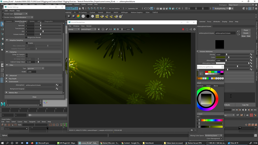The width and height of the screenshot is (258, 145).
Task: Click the Background (Legacy) map checker button
Action: click(57, 89)
